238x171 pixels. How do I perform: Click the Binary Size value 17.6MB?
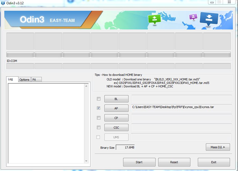point(125,147)
